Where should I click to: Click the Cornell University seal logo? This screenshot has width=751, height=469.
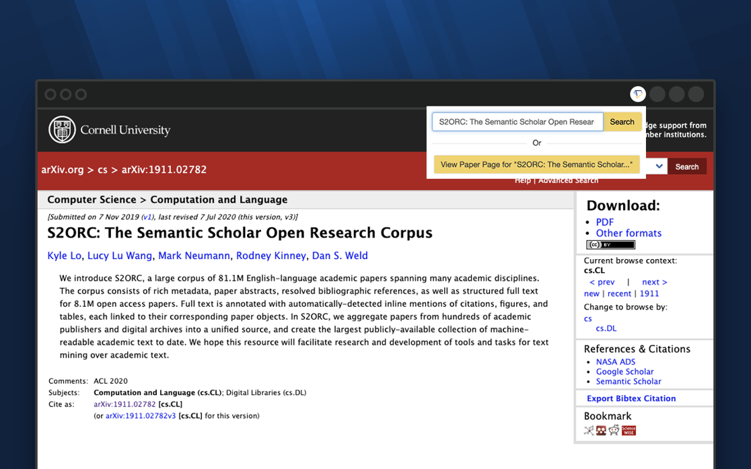[62, 130]
